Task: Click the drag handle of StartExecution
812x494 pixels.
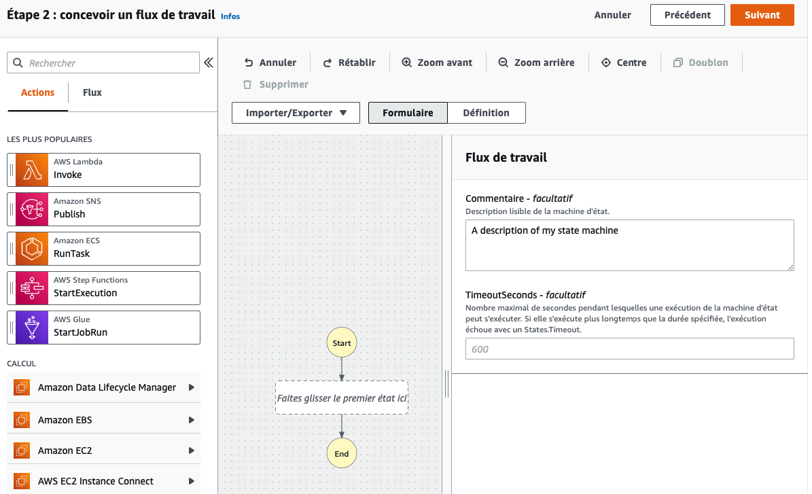Action: 12,288
